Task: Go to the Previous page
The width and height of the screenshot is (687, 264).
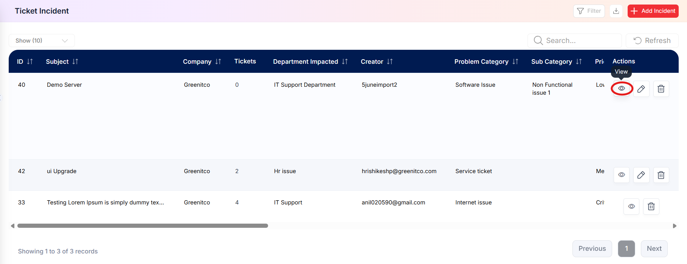Action: pyautogui.click(x=592, y=249)
